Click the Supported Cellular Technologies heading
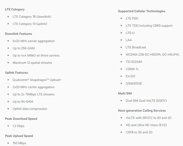 coord(142,11)
